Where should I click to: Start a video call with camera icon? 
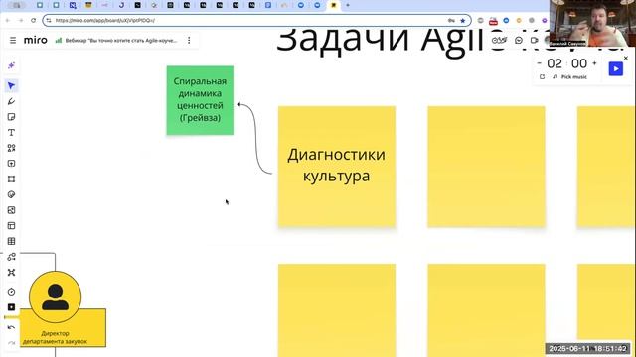click(x=535, y=40)
